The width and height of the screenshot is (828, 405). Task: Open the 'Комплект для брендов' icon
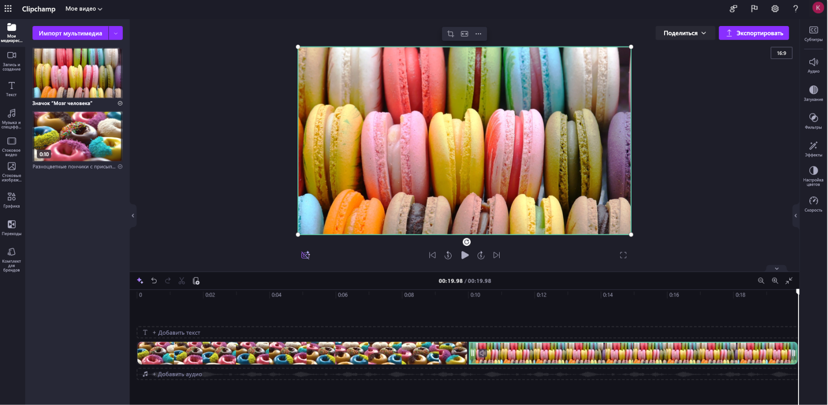click(12, 259)
